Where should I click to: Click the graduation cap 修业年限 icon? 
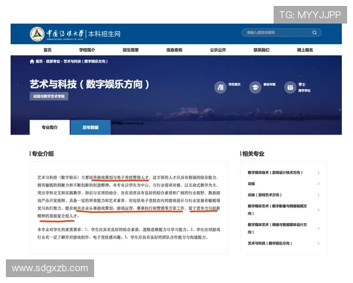pyautogui.click(x=255, y=87)
